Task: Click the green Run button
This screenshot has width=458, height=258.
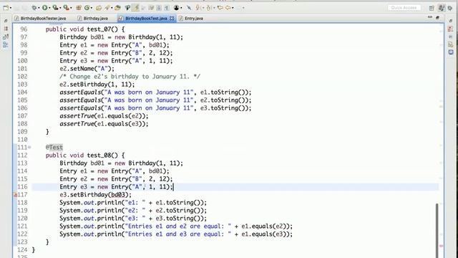Action: [44, 8]
